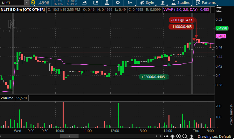Select the +2200@0.4405 buy order bubble

(x=153, y=77)
